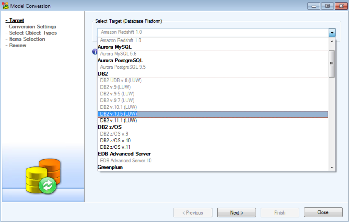The image size is (349, 222).
Task: Minimize the Model Conversion window
Action: tap(314, 6)
